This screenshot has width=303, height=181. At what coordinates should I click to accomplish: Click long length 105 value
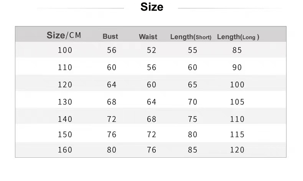(237, 102)
